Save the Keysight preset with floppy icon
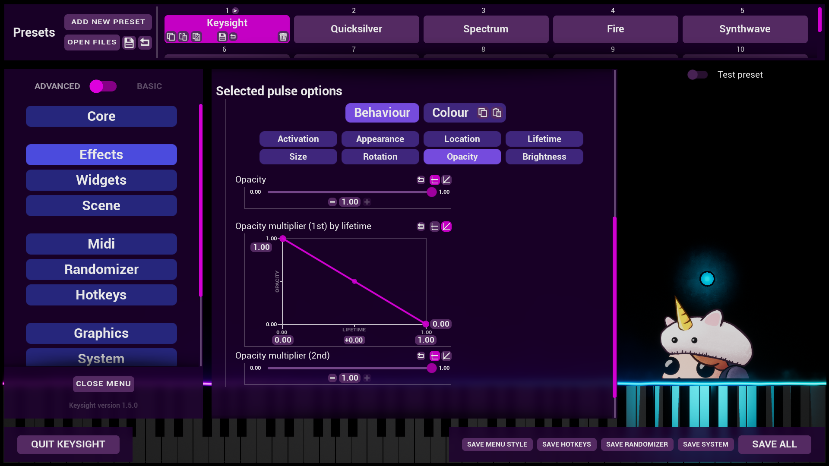This screenshot has height=466, width=829. (222, 37)
